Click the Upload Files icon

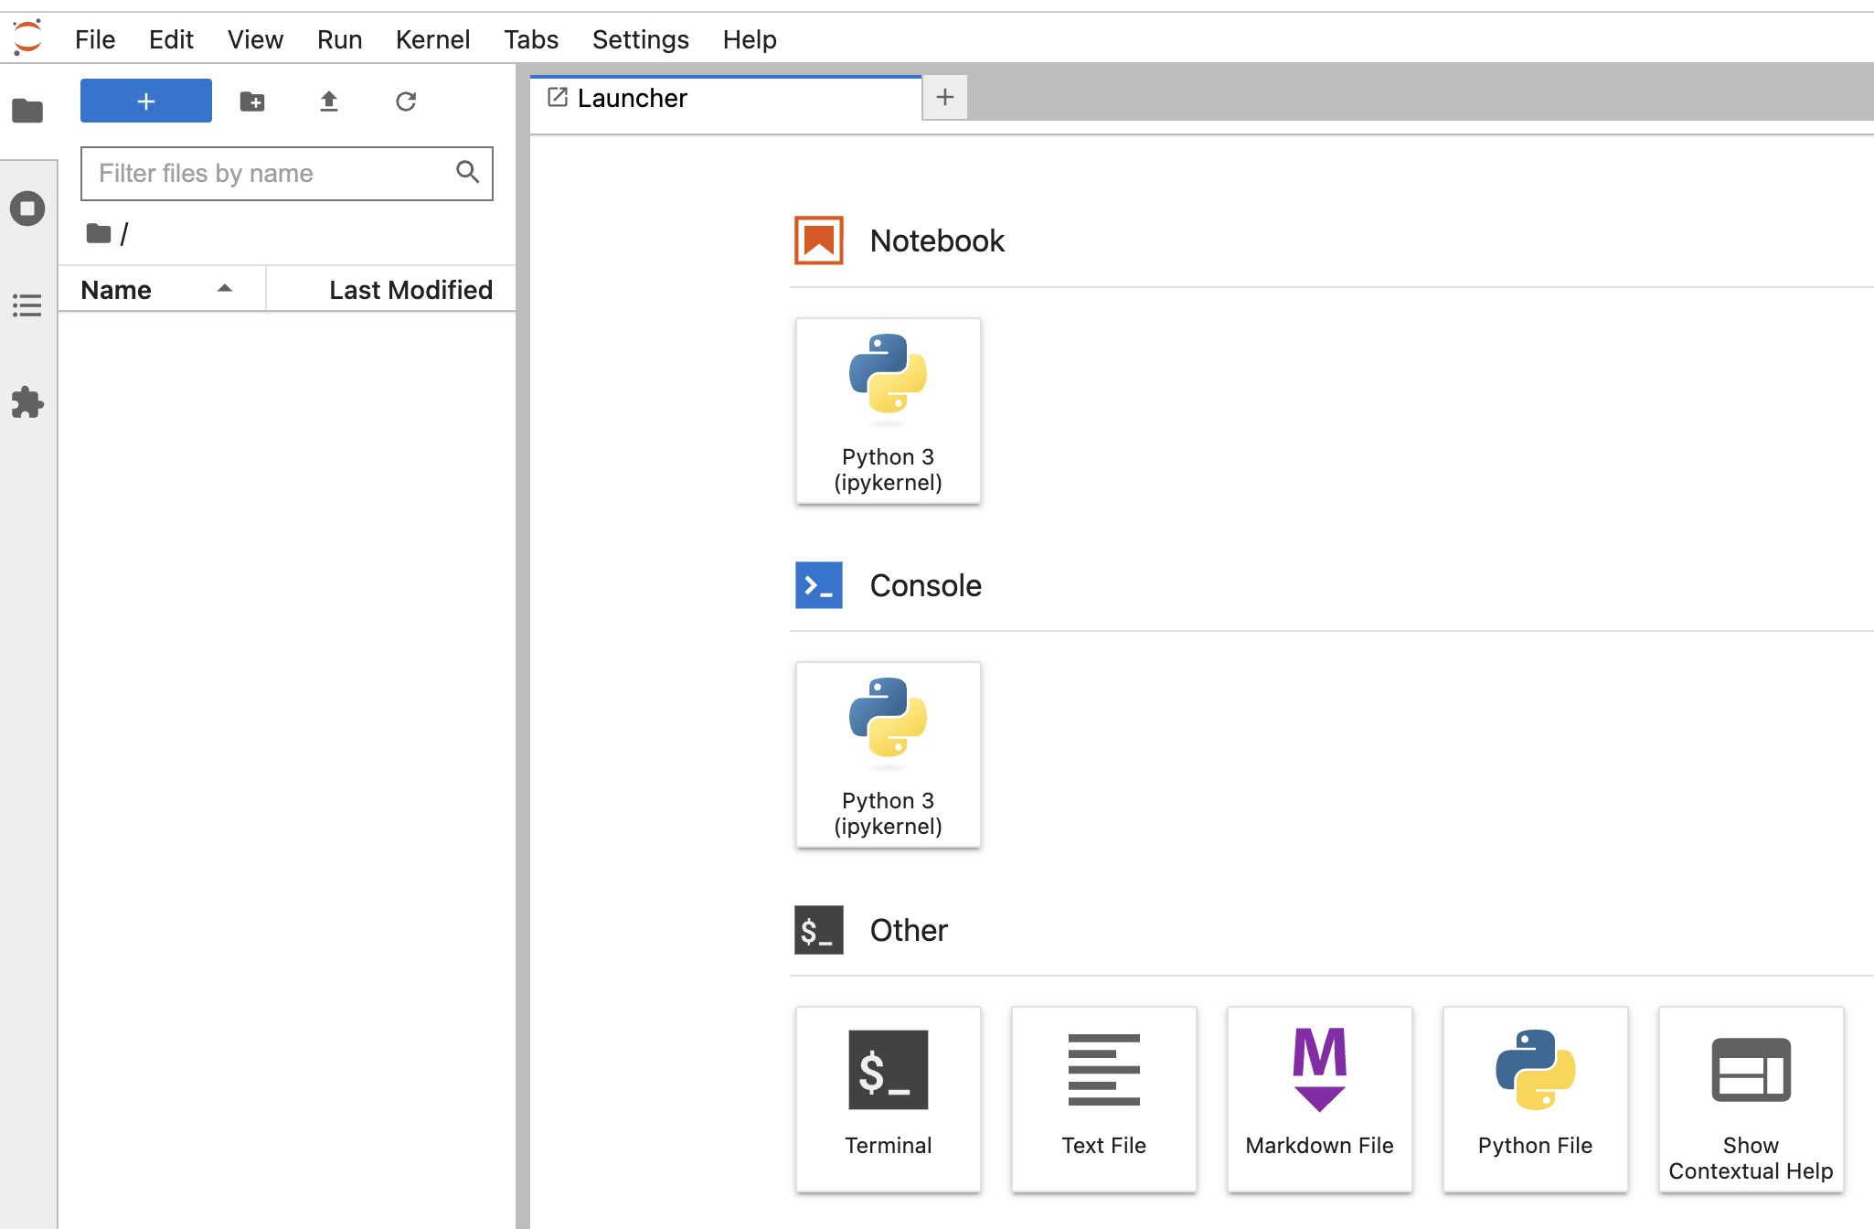pyautogui.click(x=329, y=102)
